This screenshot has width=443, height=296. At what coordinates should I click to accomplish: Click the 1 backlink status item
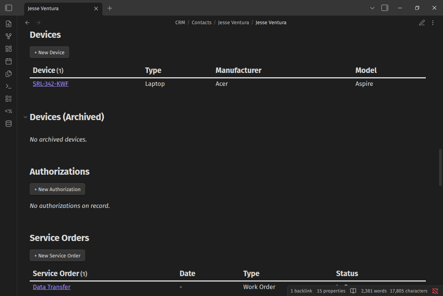[301, 291]
